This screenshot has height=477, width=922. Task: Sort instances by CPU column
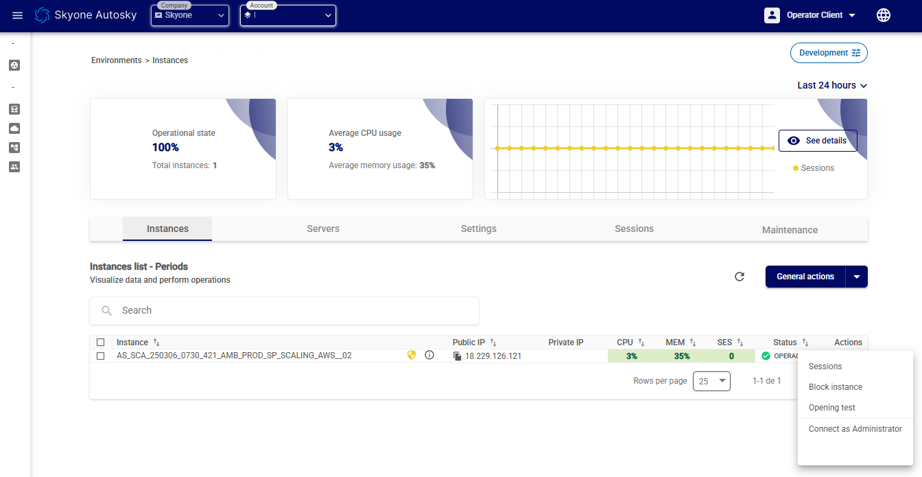point(641,342)
